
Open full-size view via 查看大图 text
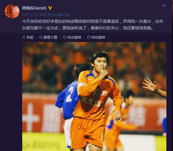(x=50, y=37)
